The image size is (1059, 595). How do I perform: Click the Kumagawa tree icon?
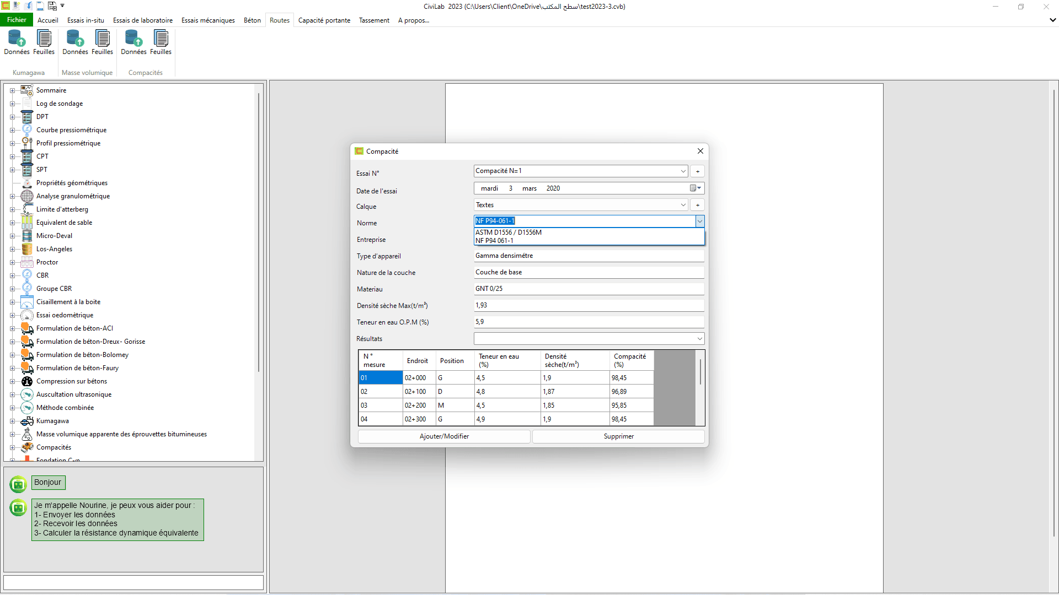[27, 421]
